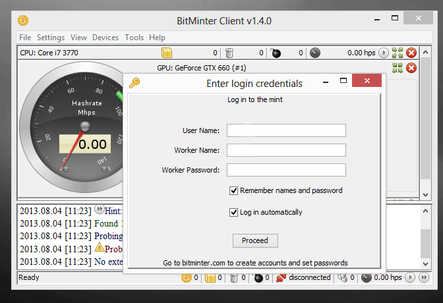
Task: Click the log line starting with 'No exte'
Action: pyautogui.click(x=71, y=262)
